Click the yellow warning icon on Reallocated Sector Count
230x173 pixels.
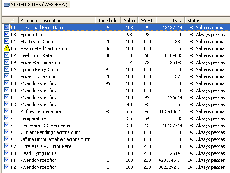coord(7,48)
